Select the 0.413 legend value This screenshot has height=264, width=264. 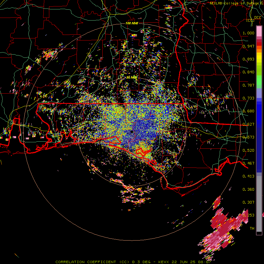[x=248, y=176]
